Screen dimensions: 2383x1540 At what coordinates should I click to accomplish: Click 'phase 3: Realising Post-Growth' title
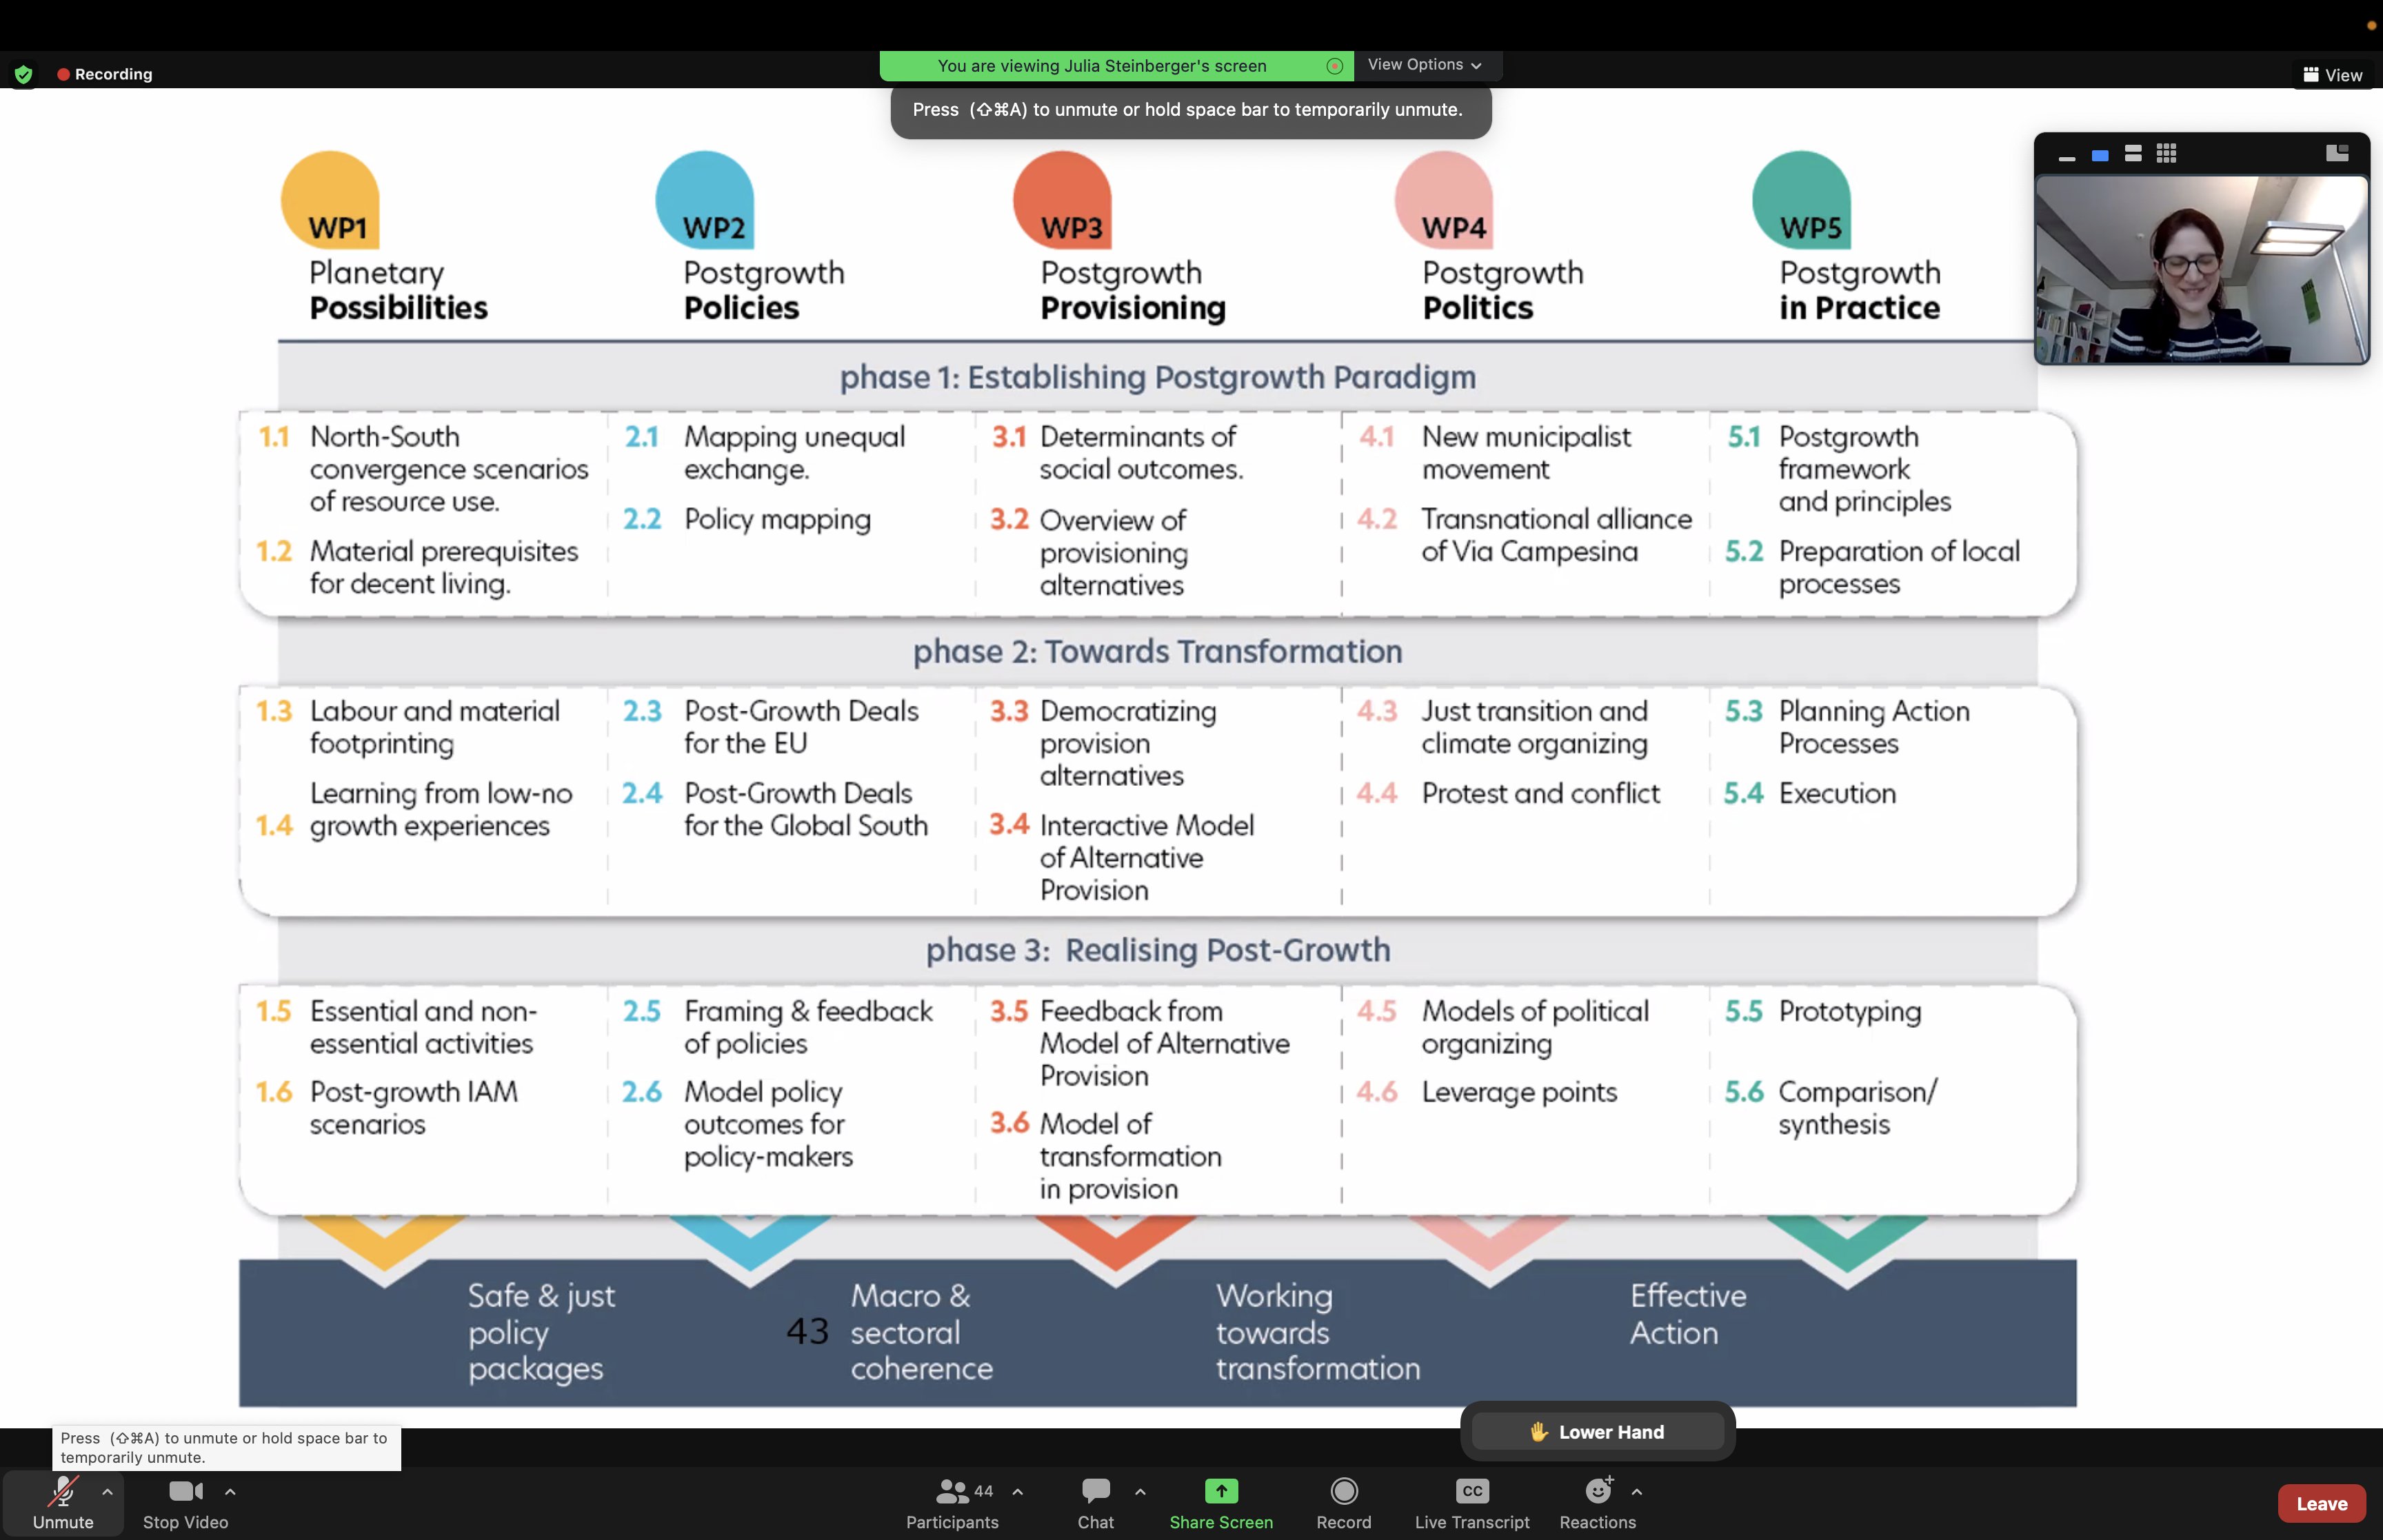pos(1158,950)
